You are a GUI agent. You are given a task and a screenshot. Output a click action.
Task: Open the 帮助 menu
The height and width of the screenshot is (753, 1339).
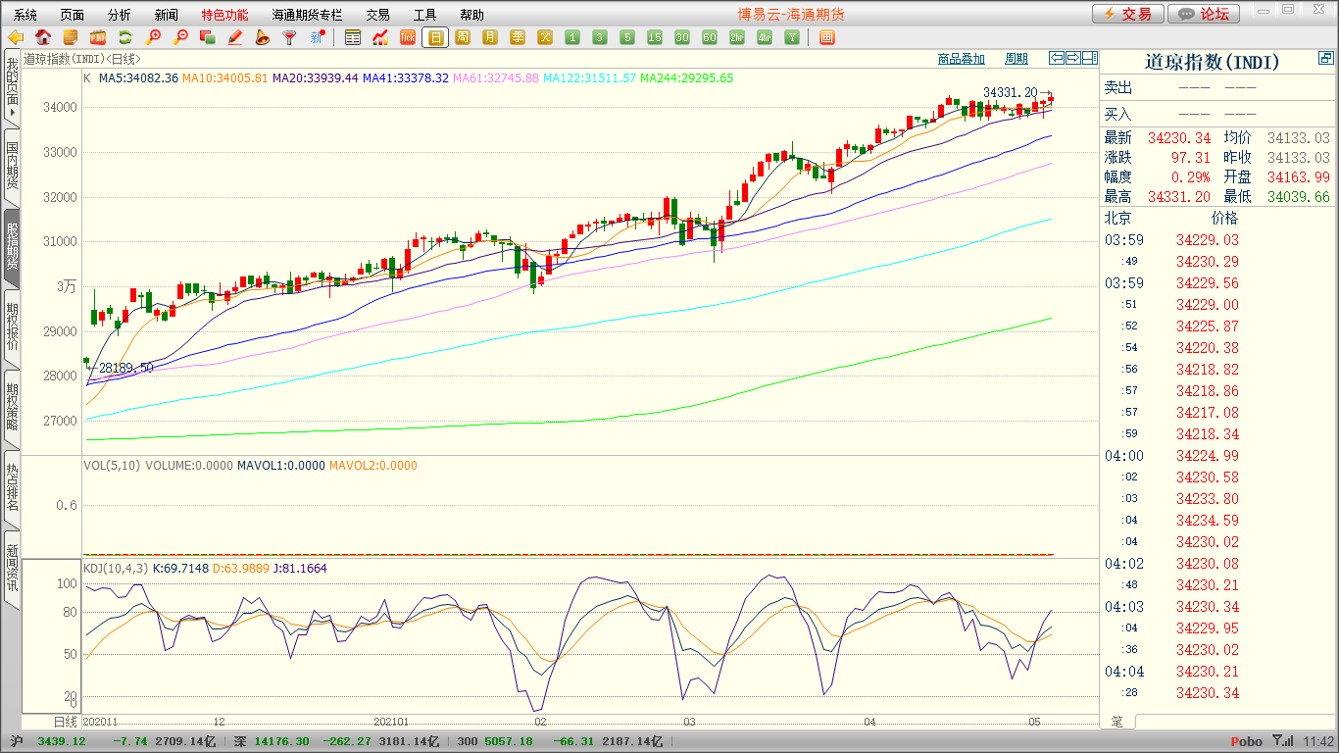point(471,15)
